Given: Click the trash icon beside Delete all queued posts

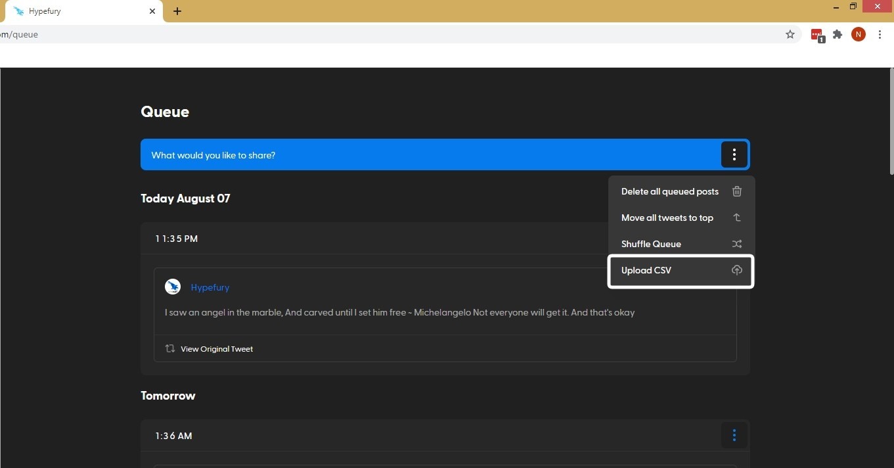Looking at the screenshot, I should pos(736,191).
